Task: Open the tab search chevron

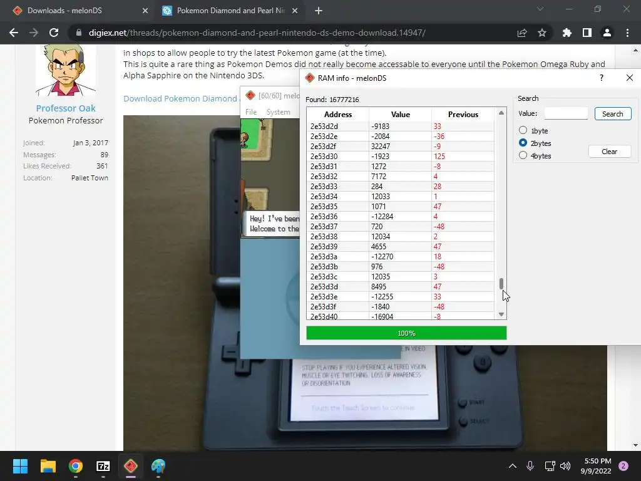Action: point(540,9)
